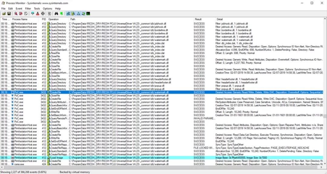Toggle Show Profiling Events button
This screenshot has height=174, width=327.
click(88, 14)
